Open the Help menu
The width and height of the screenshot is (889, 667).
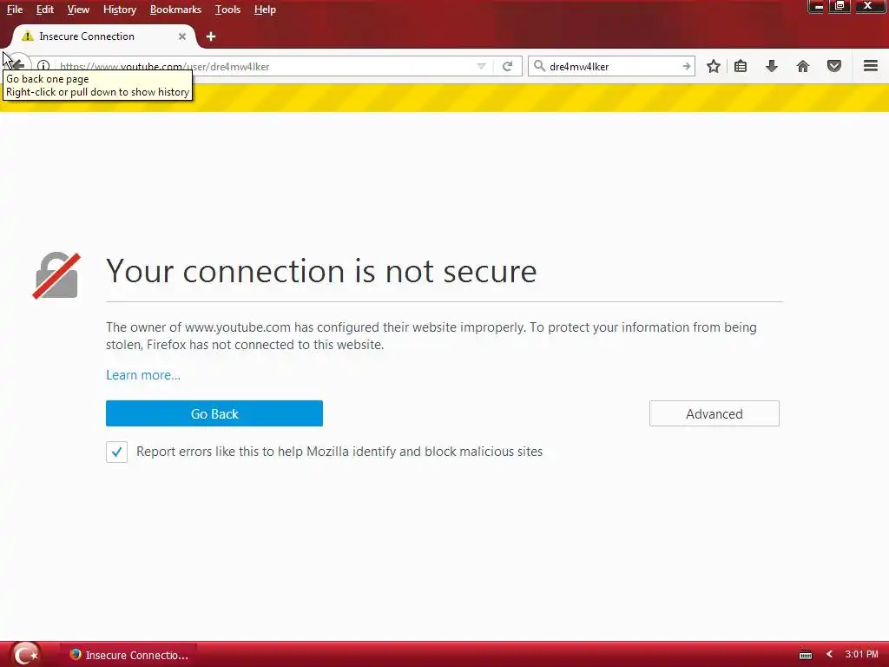[265, 10]
